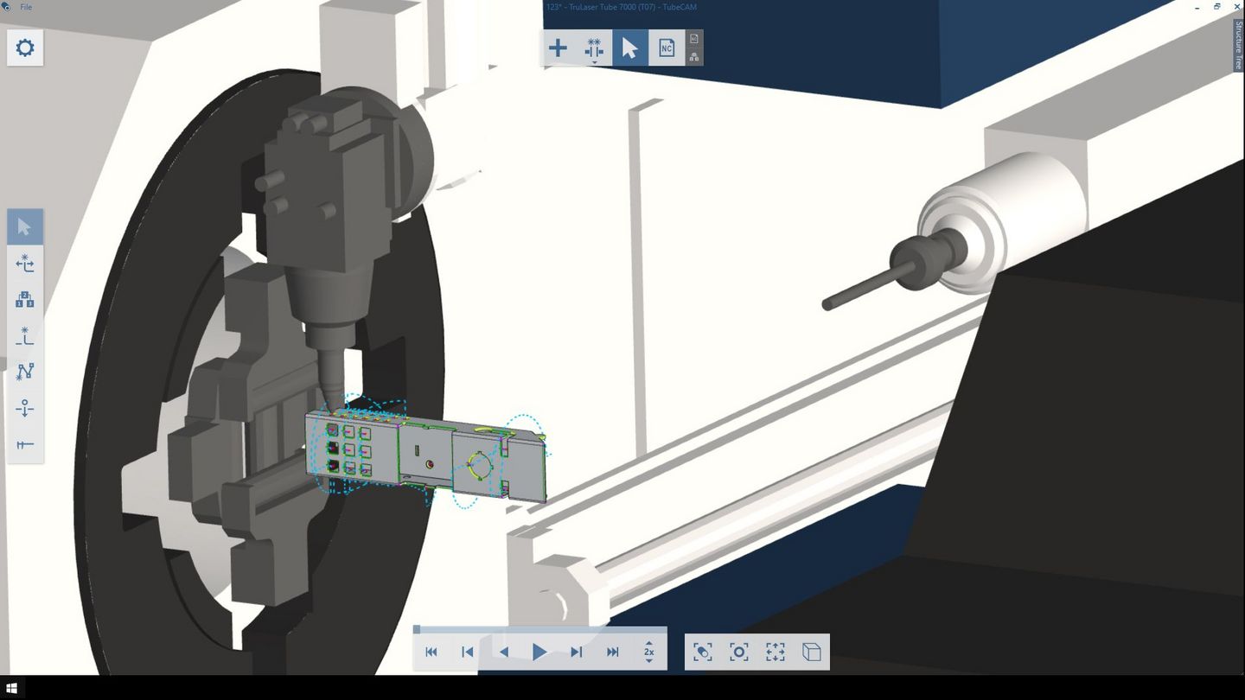
Task: Fit the machine view to screen
Action: click(x=775, y=652)
